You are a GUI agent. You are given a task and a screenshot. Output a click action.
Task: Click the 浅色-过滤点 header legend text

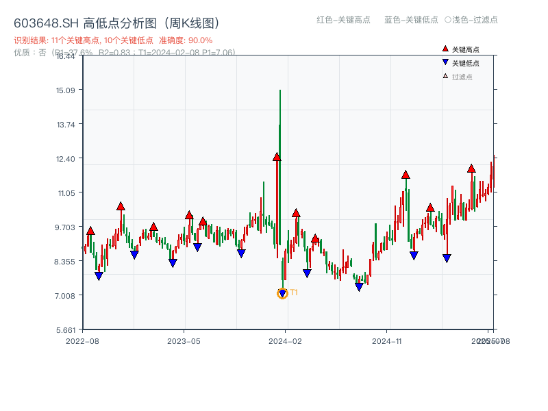(x=475, y=20)
